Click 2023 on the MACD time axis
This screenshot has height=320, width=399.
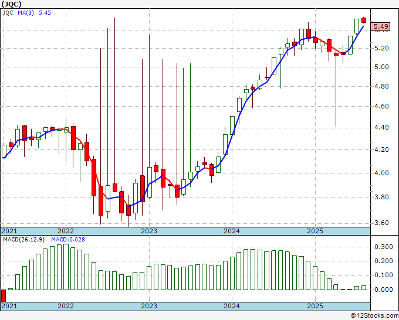pos(149,306)
